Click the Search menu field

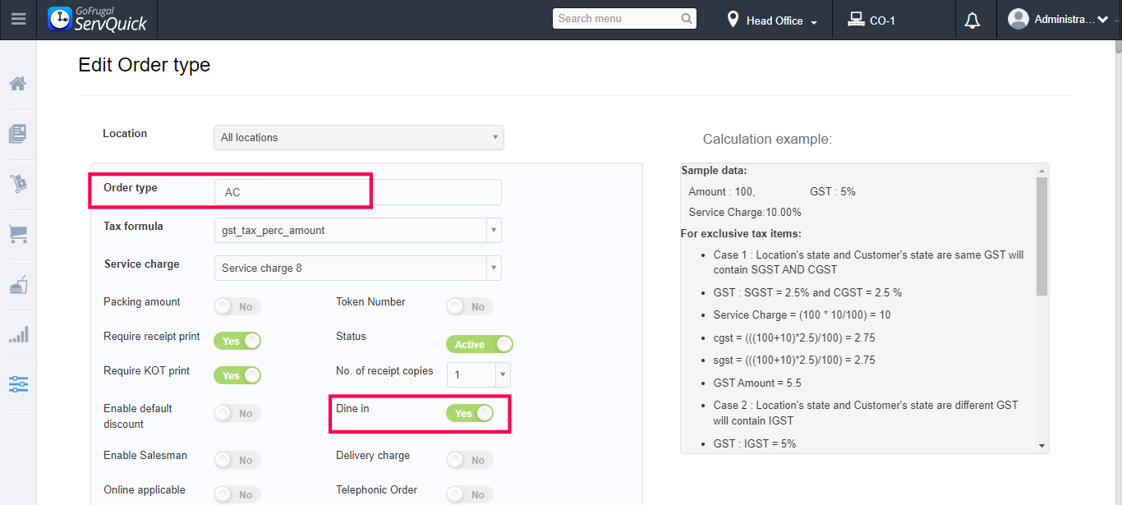click(618, 18)
